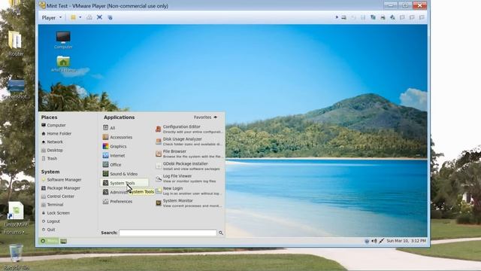This screenshot has width=481, height=271.
Task: Click VMware power/suspend toolbar button
Action: 73,17
